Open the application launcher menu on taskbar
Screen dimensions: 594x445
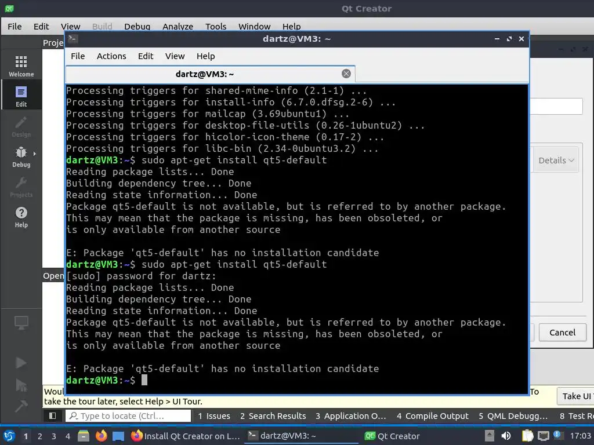pyautogui.click(x=9, y=436)
